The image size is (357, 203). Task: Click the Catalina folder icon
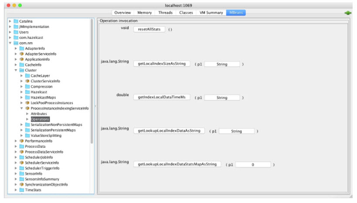(16, 21)
